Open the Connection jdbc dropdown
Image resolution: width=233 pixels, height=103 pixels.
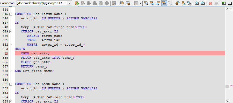pos(69,3)
